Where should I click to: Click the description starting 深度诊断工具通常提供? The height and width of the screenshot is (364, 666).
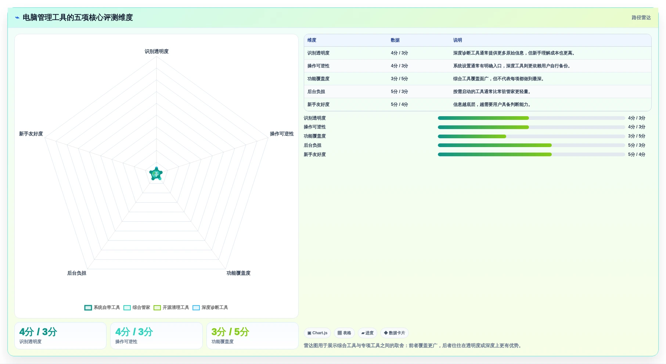tap(515, 53)
